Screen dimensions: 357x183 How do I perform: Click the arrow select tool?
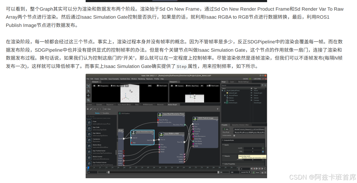(x=88, y=91)
